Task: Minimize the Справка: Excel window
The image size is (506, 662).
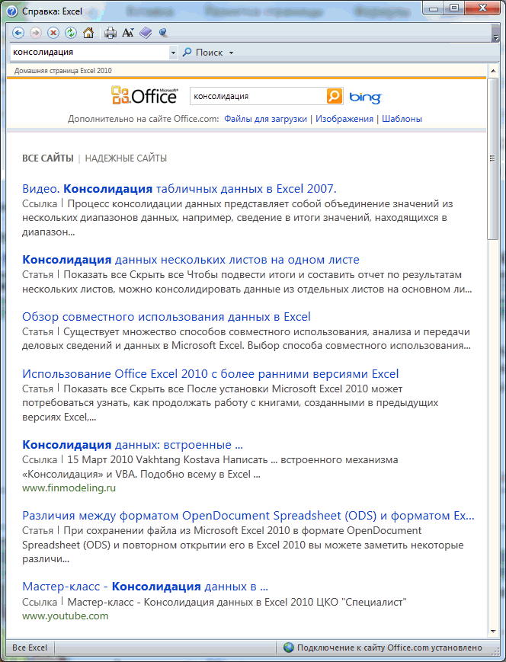Action: click(433, 8)
